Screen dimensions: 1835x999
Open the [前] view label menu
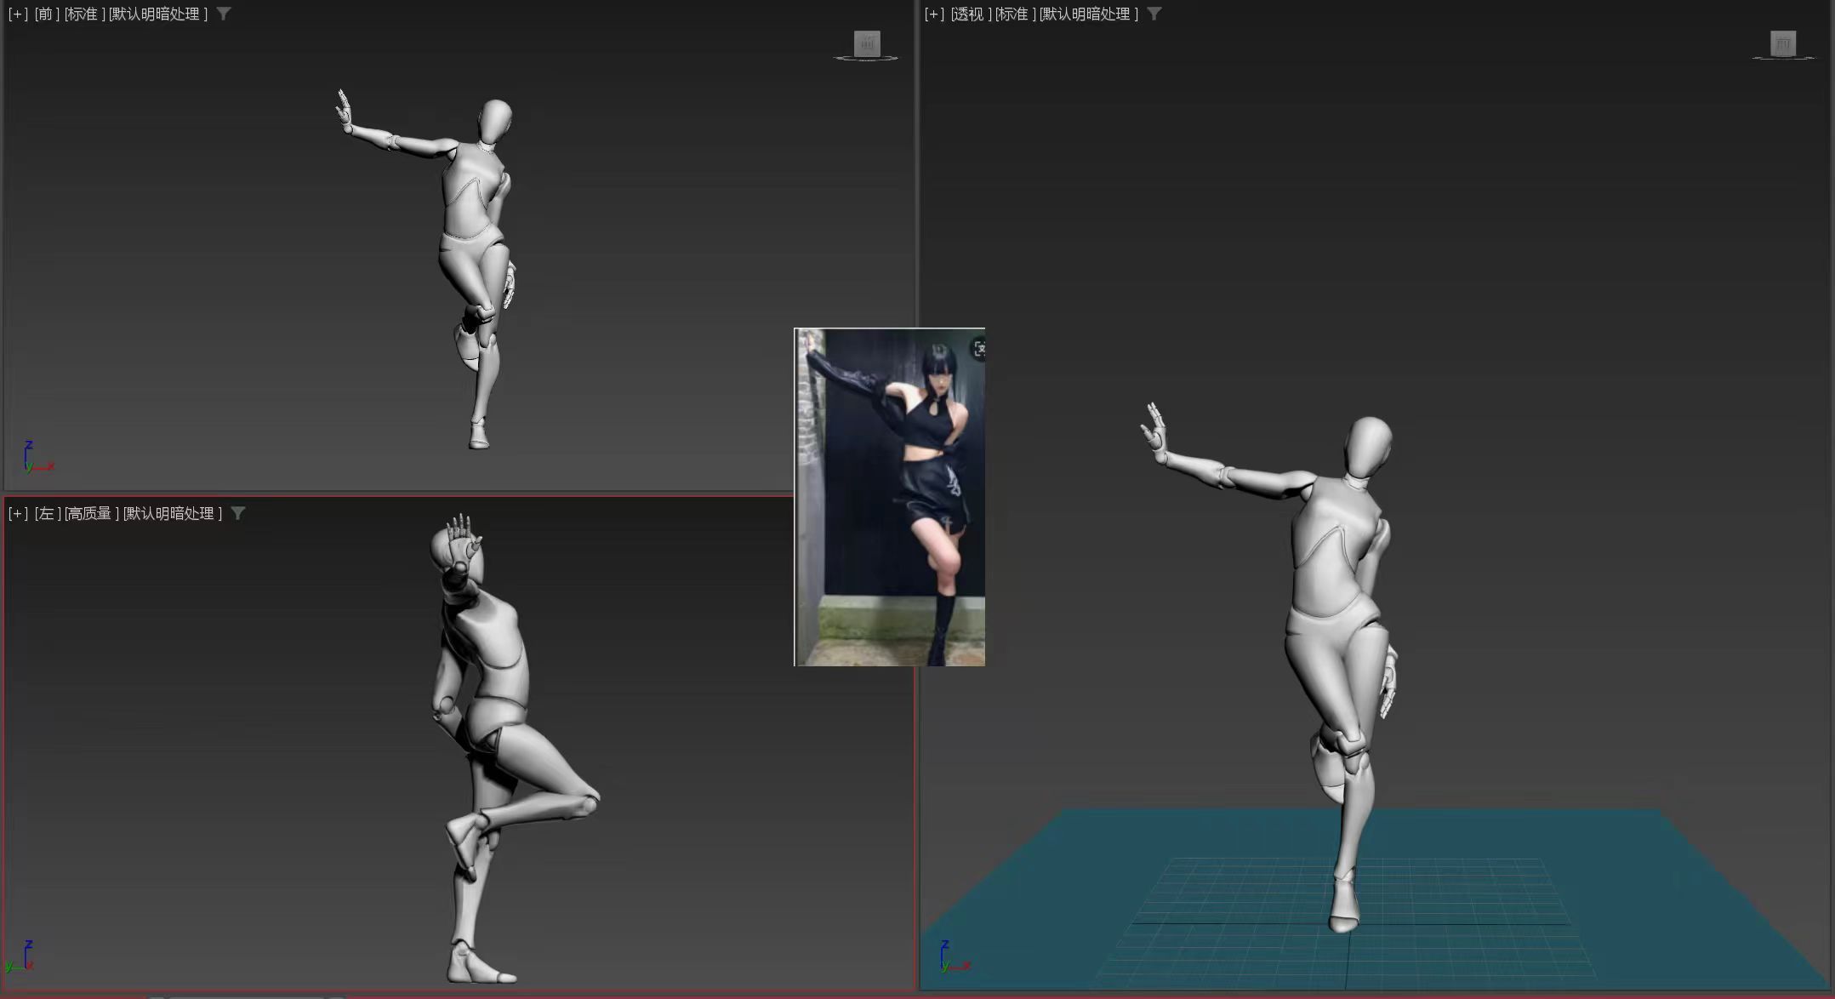(x=46, y=14)
